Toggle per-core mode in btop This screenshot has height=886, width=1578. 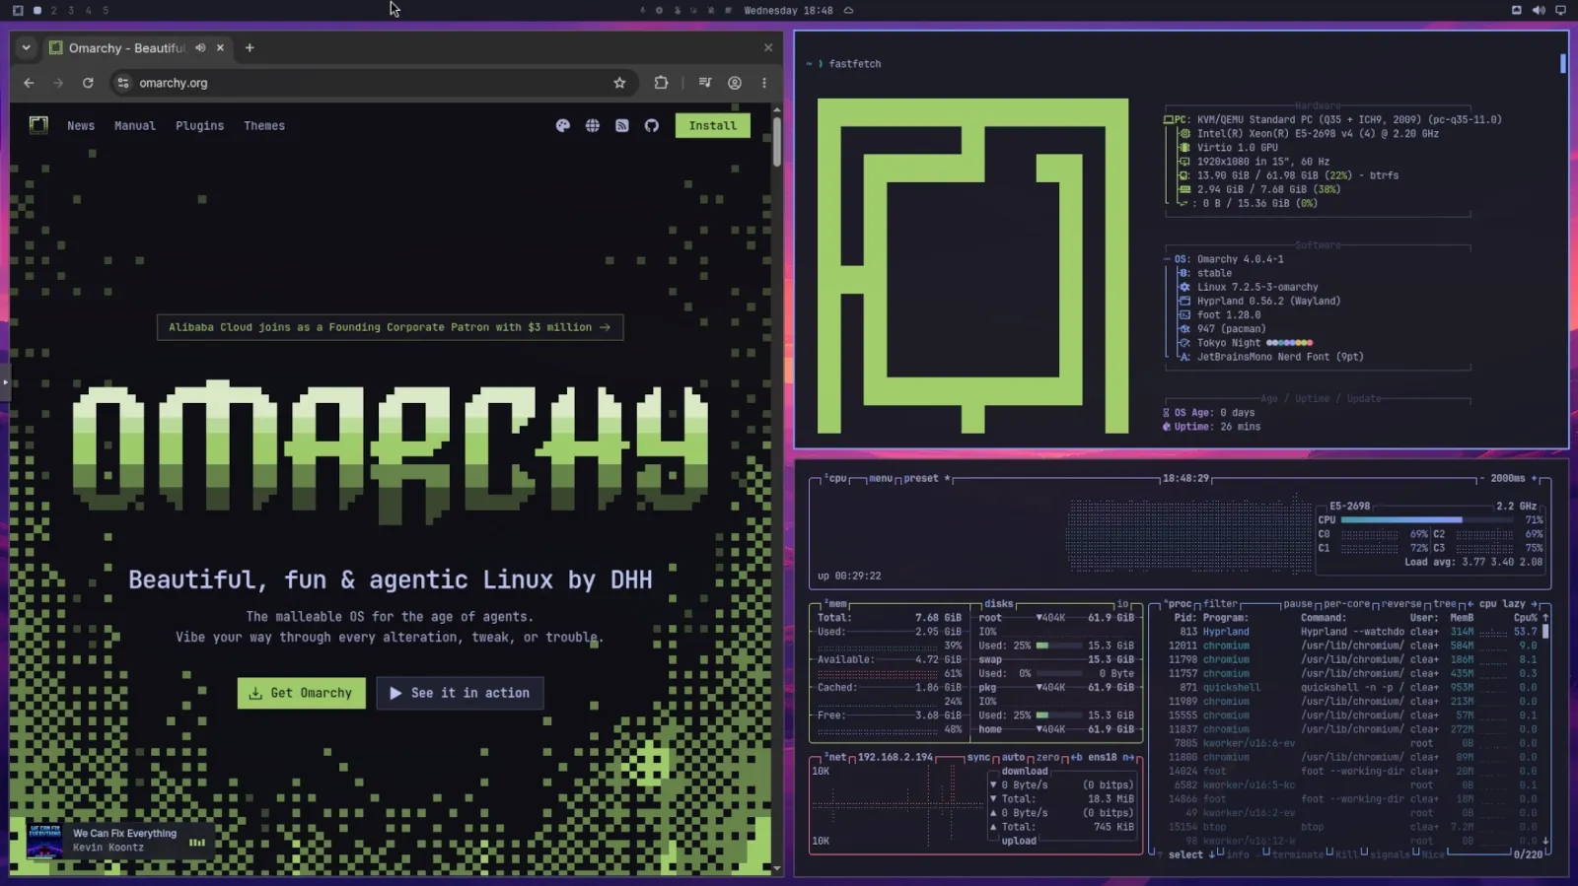click(1344, 604)
